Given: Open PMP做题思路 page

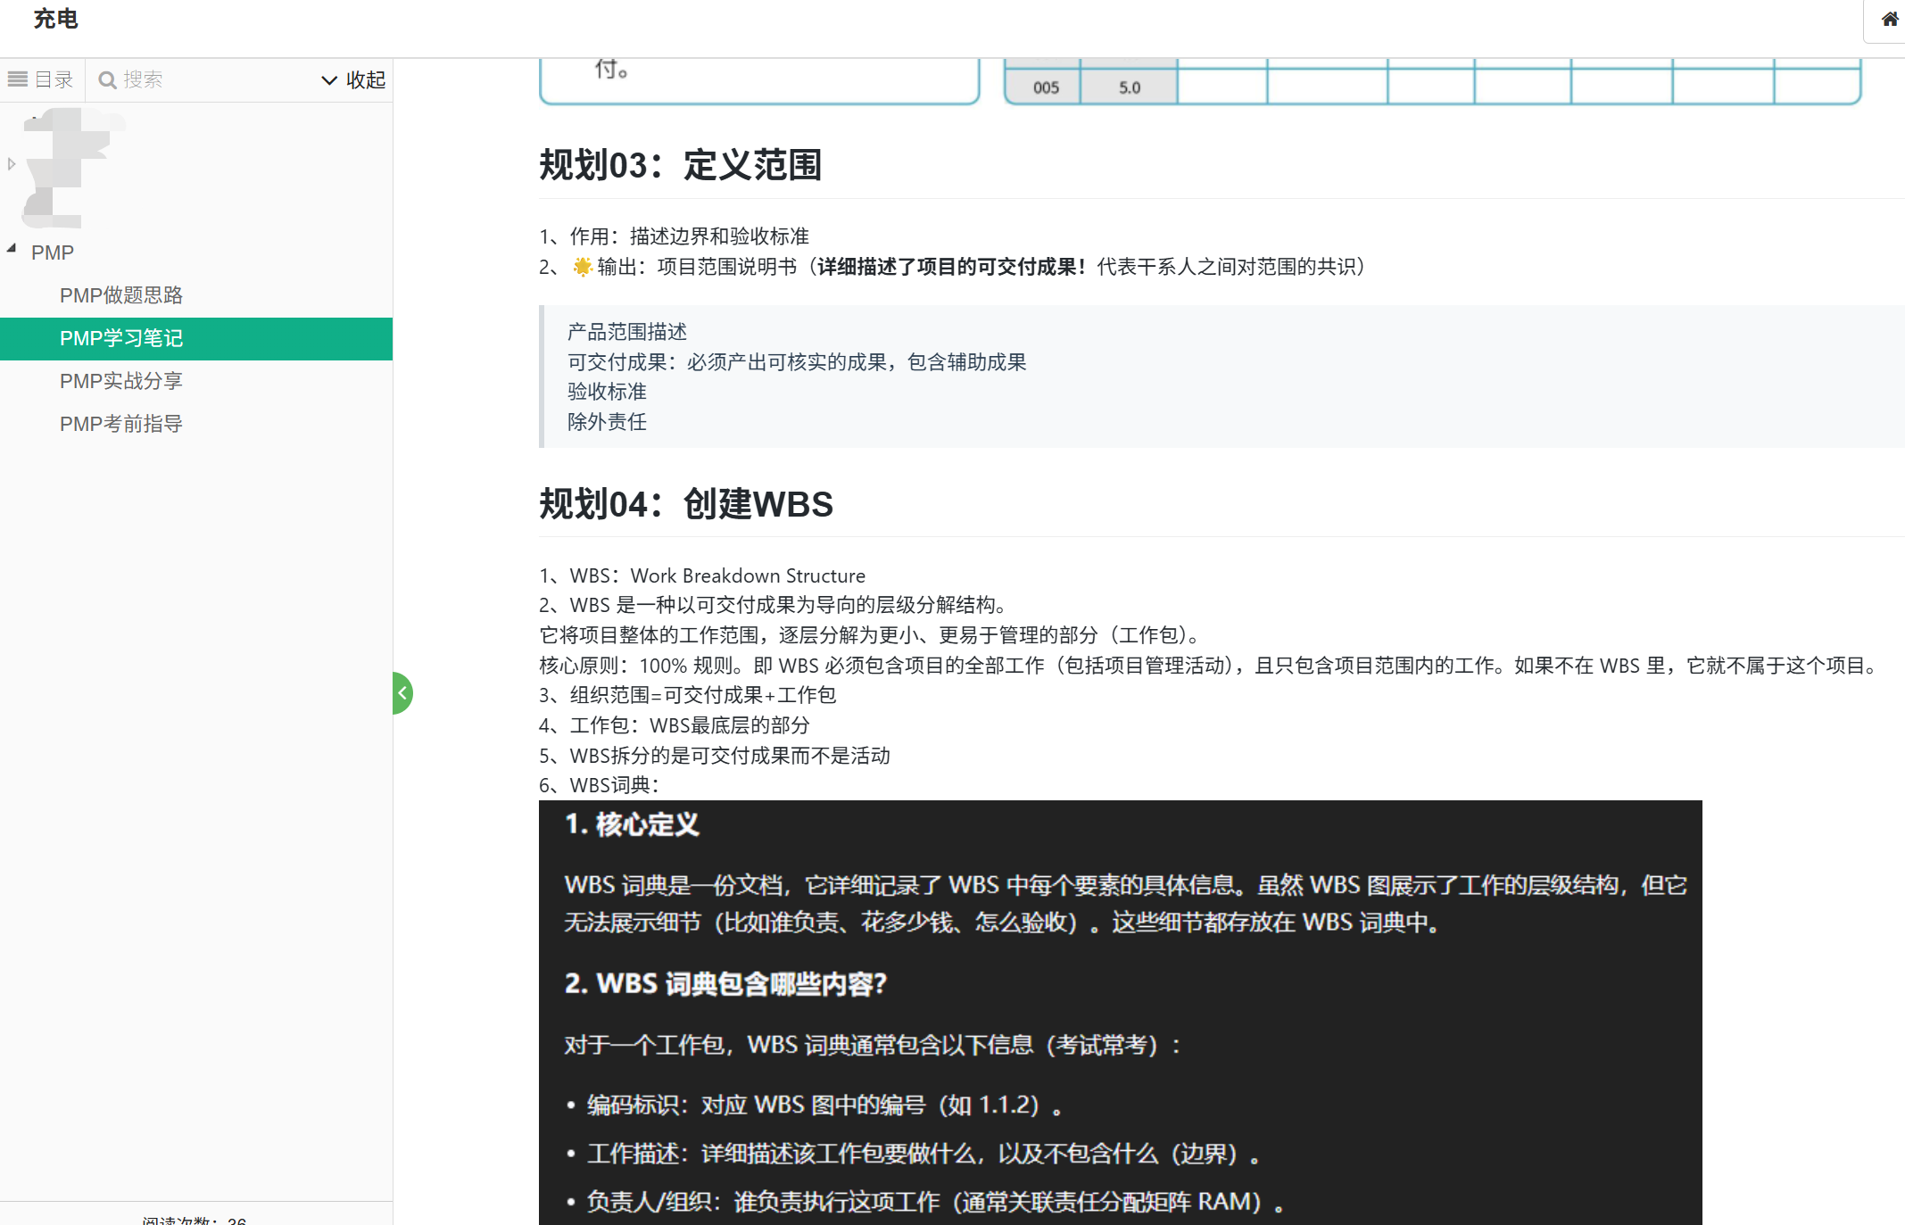Looking at the screenshot, I should tap(121, 295).
